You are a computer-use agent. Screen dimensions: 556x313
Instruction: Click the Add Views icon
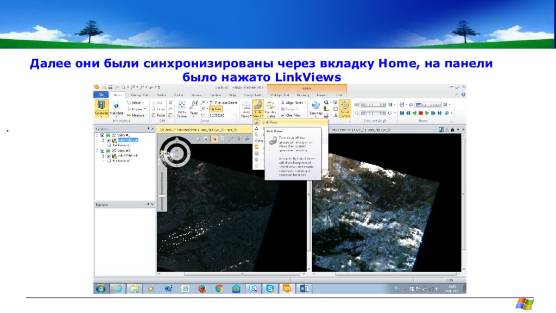pyautogui.click(x=246, y=108)
